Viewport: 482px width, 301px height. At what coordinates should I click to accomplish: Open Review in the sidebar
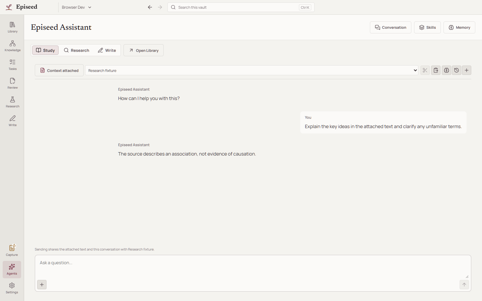[x=12, y=84]
